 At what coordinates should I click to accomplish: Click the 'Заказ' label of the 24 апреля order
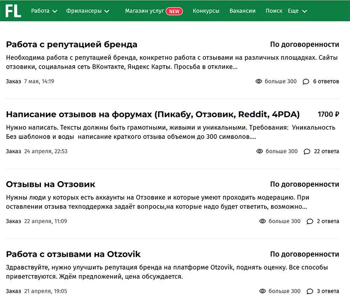pos(13,151)
